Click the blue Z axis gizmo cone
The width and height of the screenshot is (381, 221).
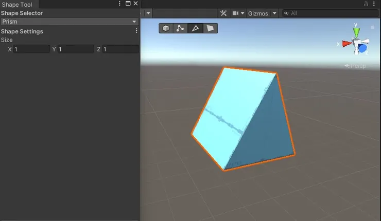point(362,48)
